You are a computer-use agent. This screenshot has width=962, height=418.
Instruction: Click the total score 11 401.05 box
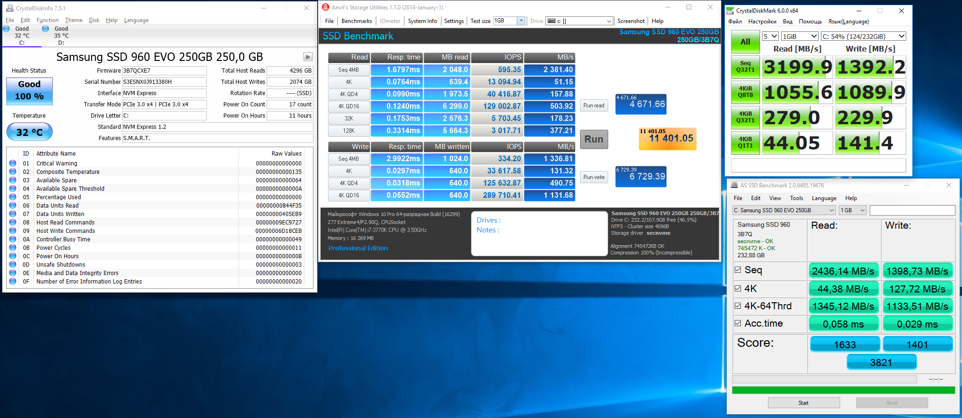[668, 139]
